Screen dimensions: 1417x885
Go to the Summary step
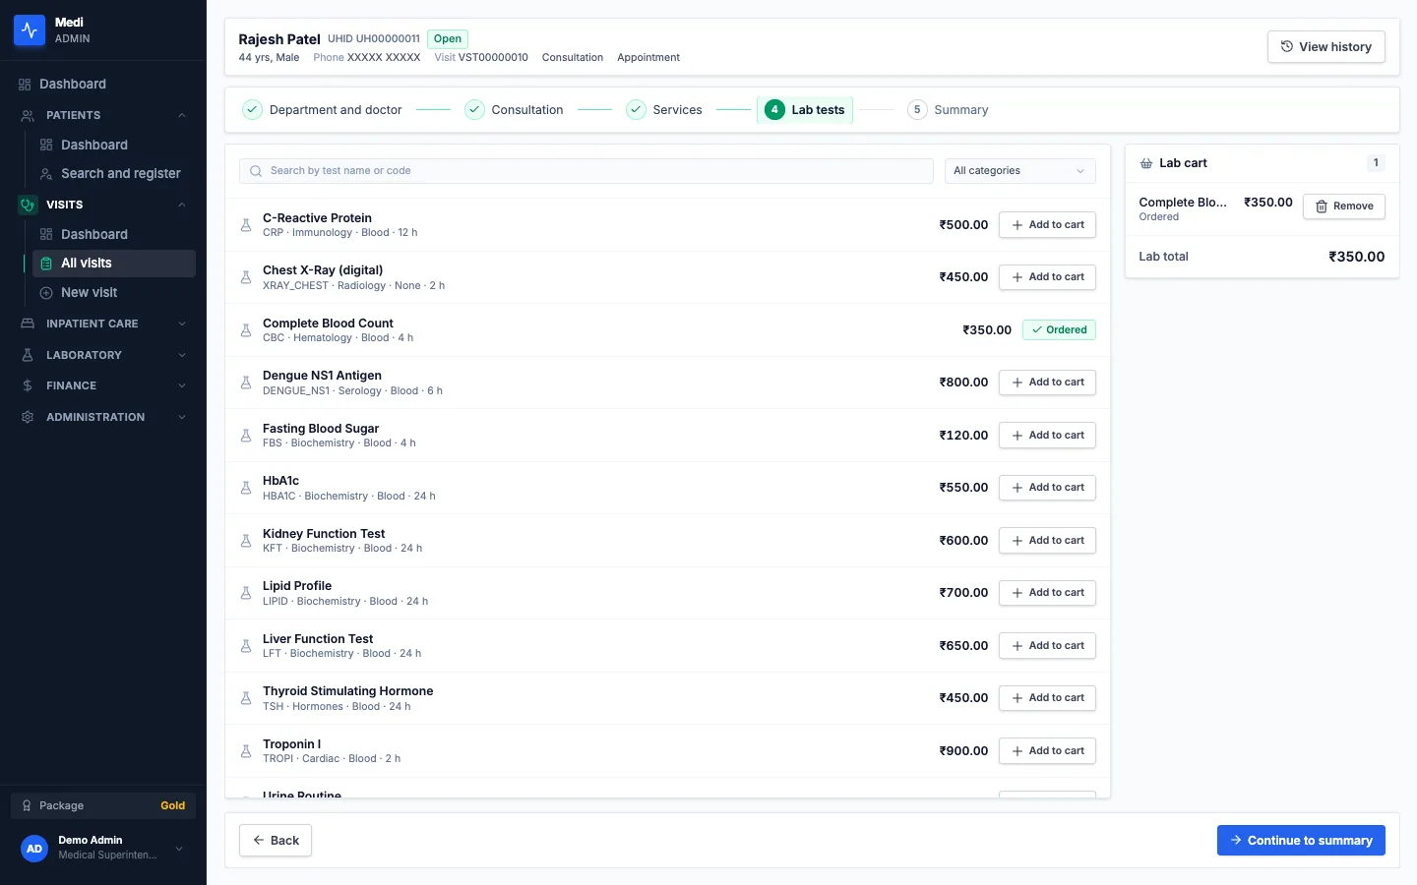[948, 110]
